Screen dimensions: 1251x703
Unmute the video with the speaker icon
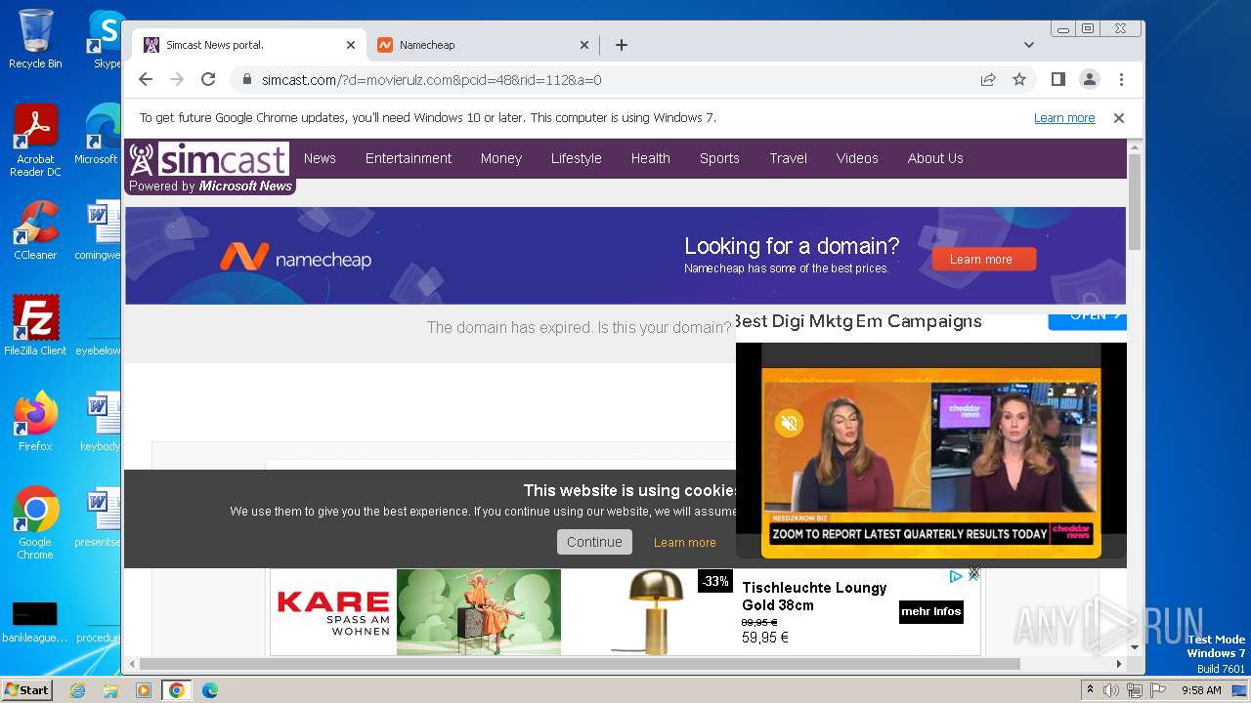pos(789,423)
